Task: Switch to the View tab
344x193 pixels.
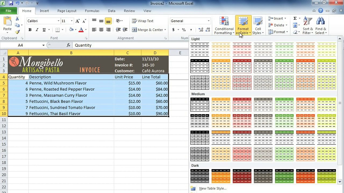Action: 147,11
